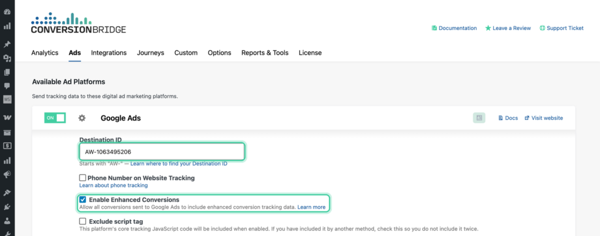600x236 pixels.
Task: Open the Learn about phone tracking link
Action: pyautogui.click(x=113, y=186)
